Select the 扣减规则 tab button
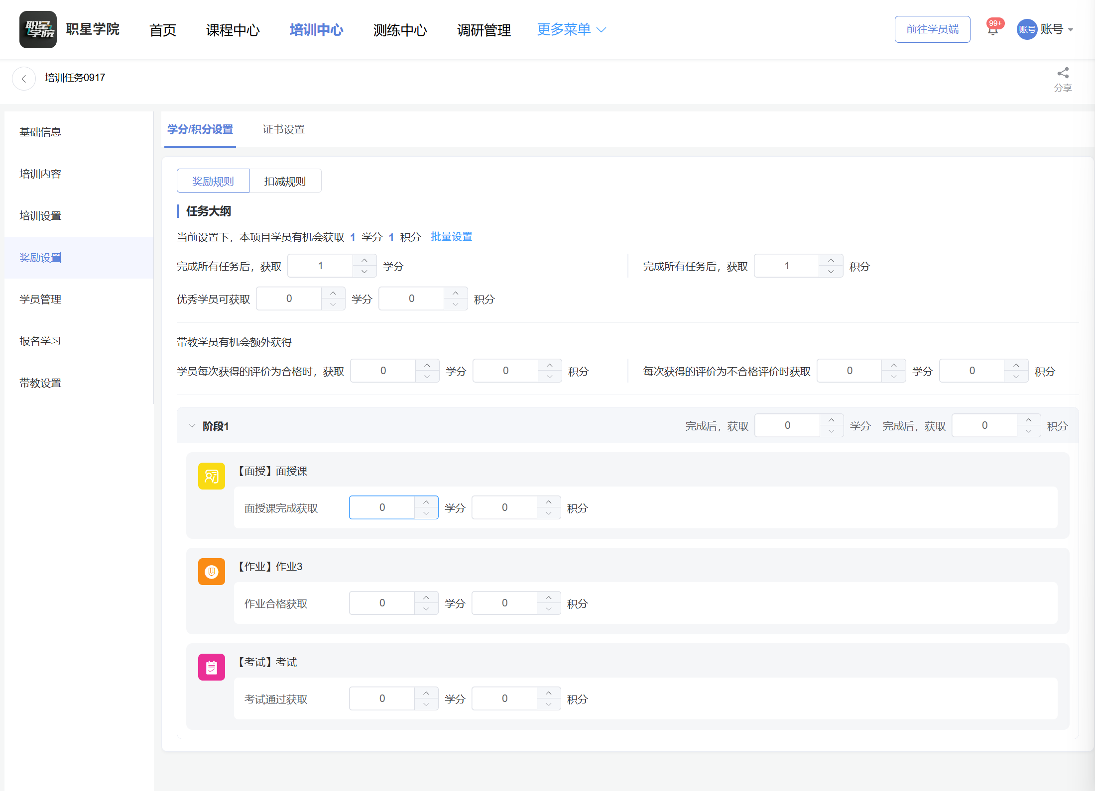 tap(285, 181)
